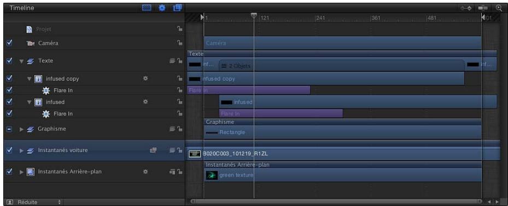The image size is (508, 206).
Task: Click the behavior icon of Flare In under infused copy
Action: (x=46, y=90)
